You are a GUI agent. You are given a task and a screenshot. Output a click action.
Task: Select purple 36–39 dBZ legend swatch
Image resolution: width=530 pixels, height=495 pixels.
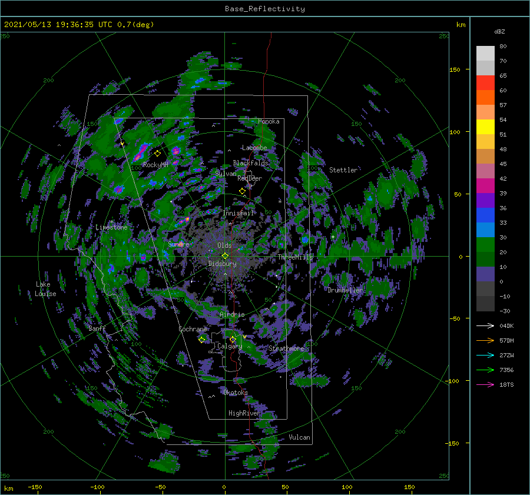pyautogui.click(x=485, y=200)
